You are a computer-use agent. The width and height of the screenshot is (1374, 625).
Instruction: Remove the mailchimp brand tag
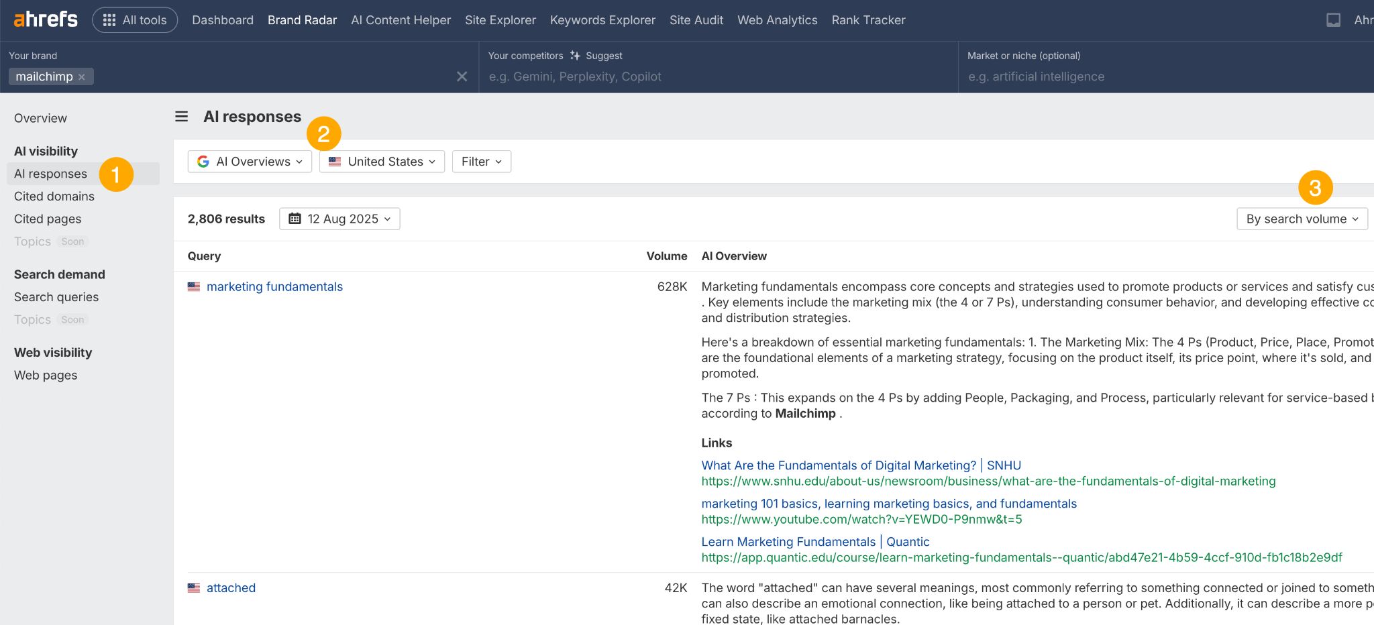(x=82, y=76)
